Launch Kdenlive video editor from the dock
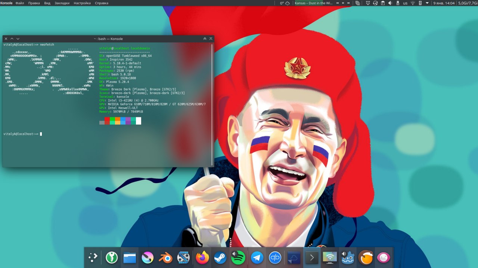Image resolution: width=478 pixels, height=268 pixels. click(x=183, y=258)
